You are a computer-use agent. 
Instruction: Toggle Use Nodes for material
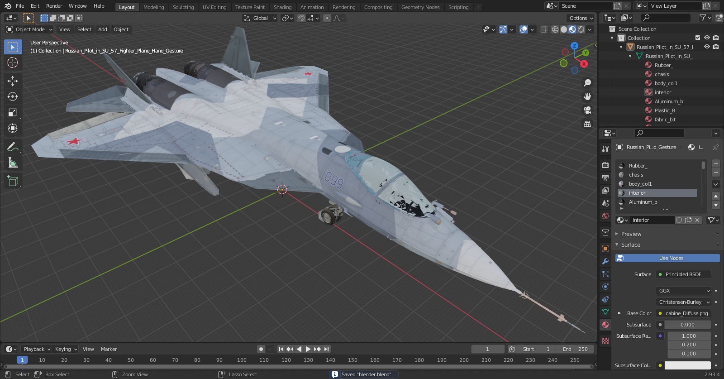667,258
